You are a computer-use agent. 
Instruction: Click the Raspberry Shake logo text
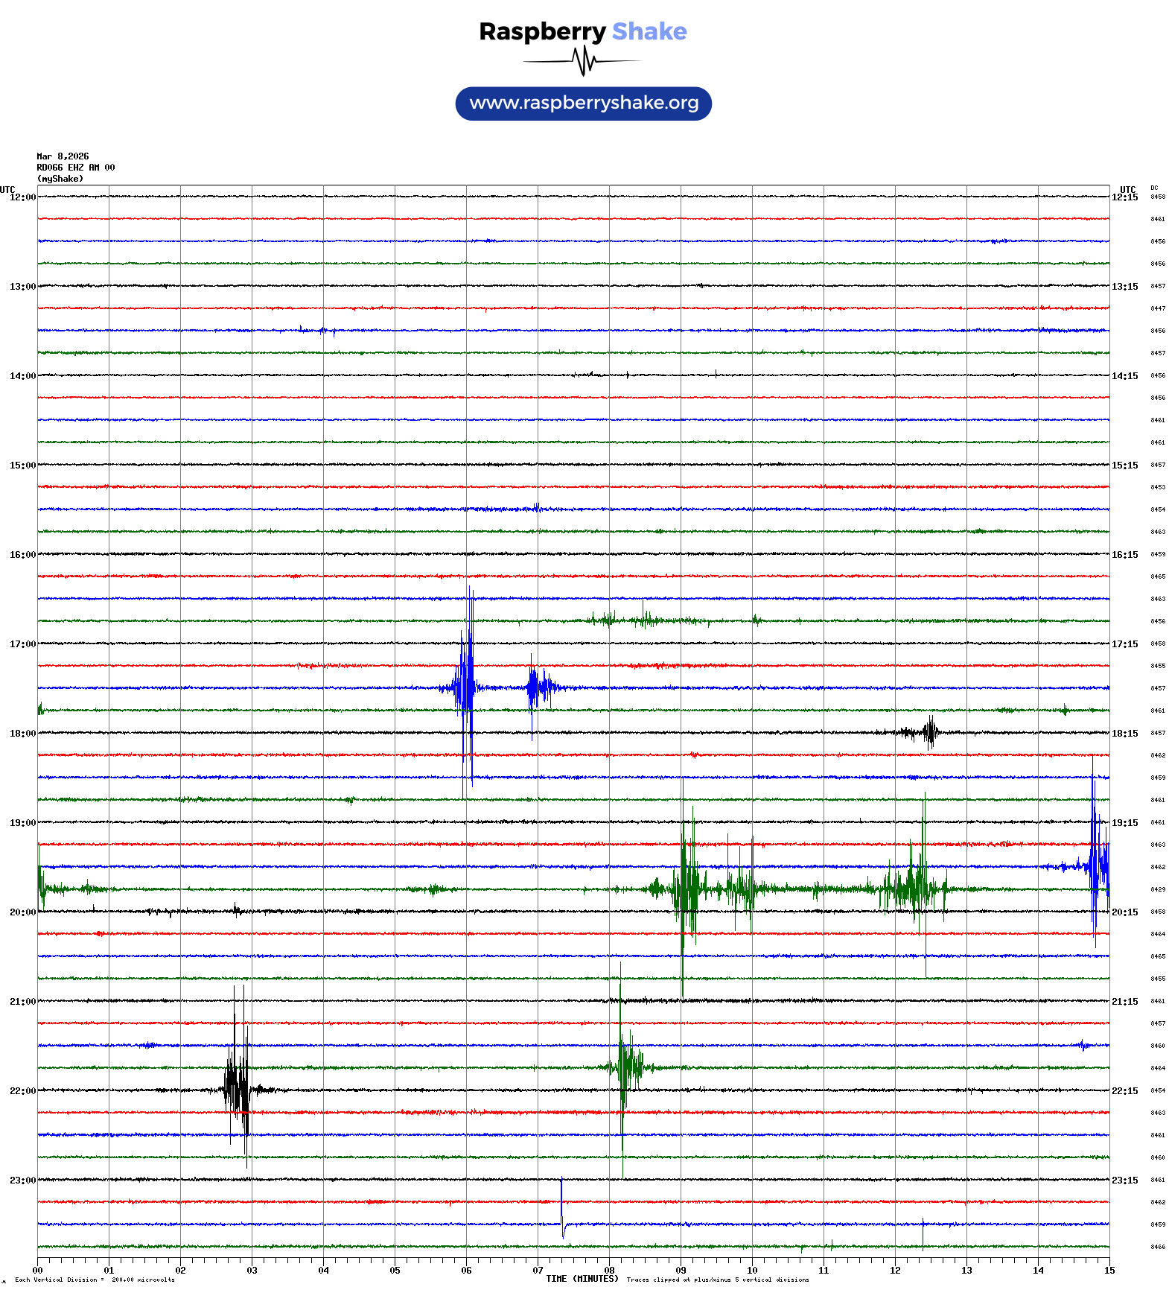tap(582, 31)
